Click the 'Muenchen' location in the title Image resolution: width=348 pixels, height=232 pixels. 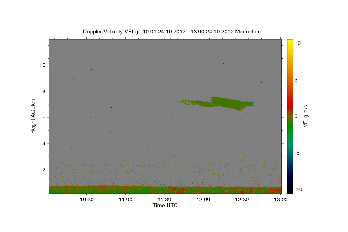pos(248,32)
